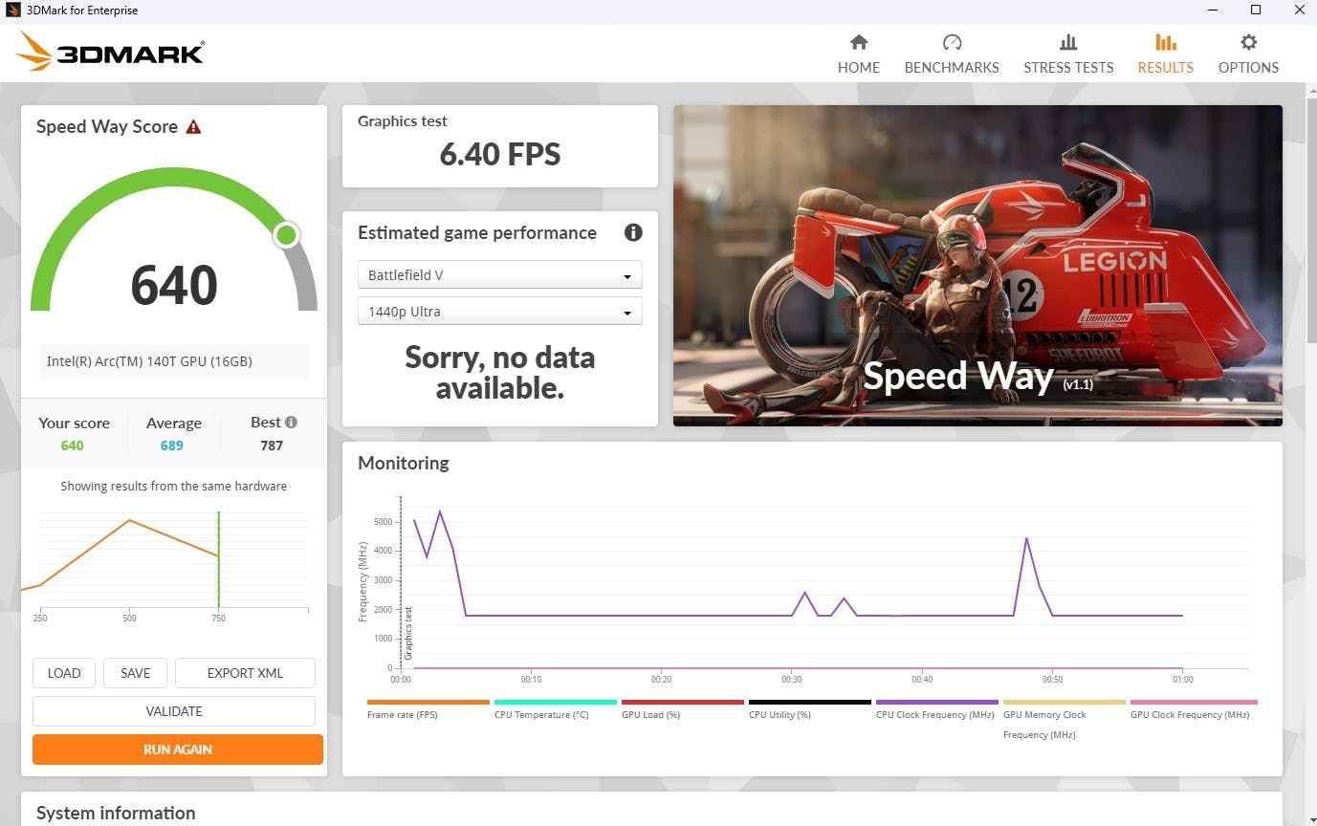Open the 1440p Ultra resolution dropdown
The height and width of the screenshot is (826, 1317).
pos(500,312)
